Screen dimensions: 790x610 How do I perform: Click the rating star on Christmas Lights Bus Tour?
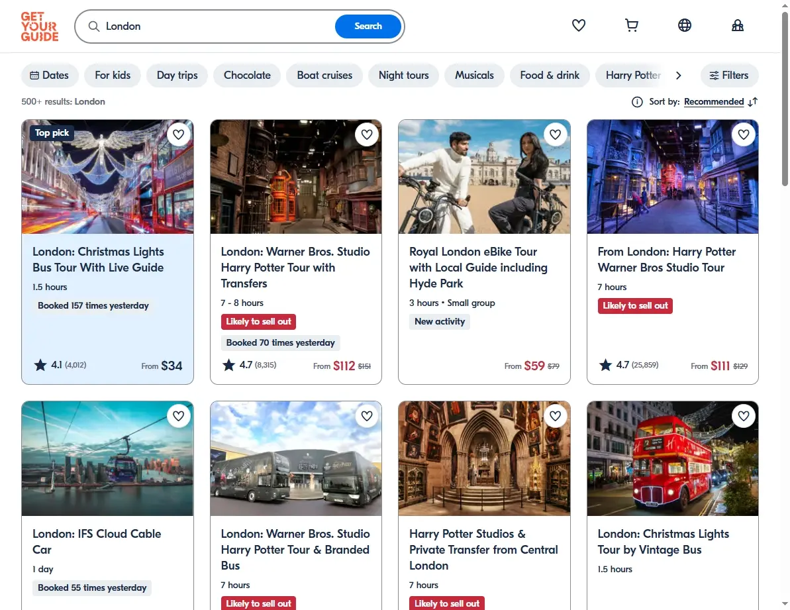point(40,365)
